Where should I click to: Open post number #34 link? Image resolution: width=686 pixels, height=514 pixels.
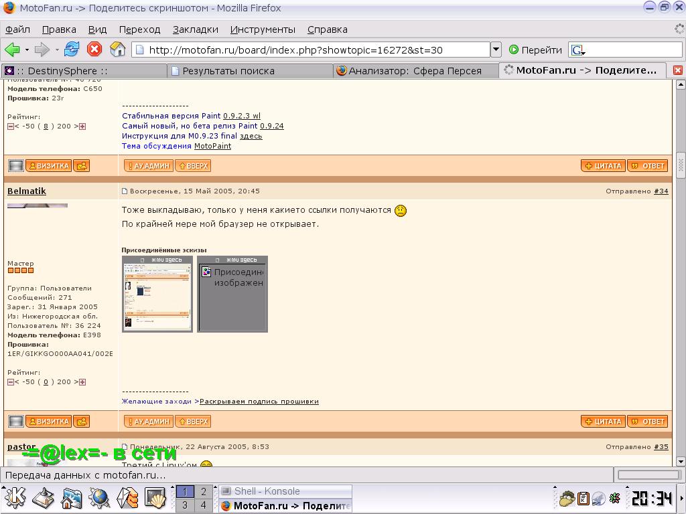pos(661,191)
